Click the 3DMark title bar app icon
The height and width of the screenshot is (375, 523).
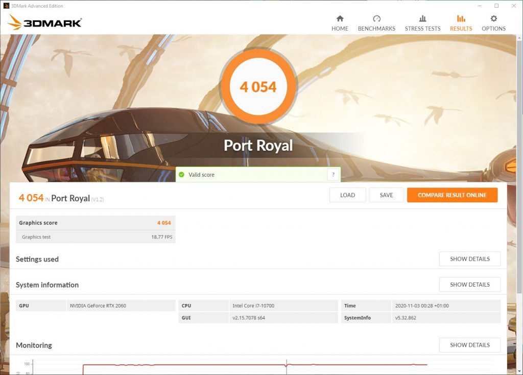6,6
